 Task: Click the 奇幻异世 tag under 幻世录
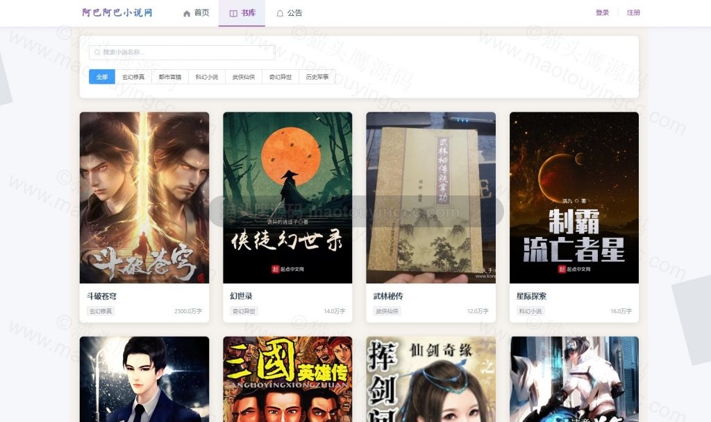click(x=244, y=311)
